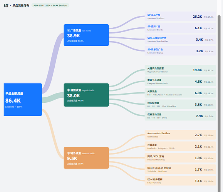Select the 站外流量 9.5K node
The width and height of the screenshot is (223, 192).
(86, 158)
